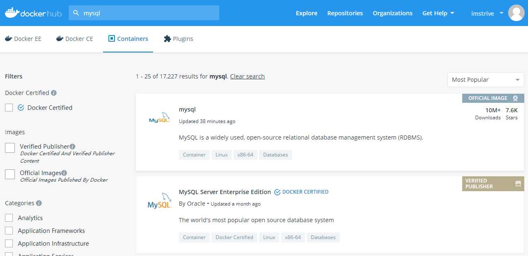Click the x86-64 tag on Enterprise Edition card
Viewport: 528px width, 256px height.
[293, 237]
